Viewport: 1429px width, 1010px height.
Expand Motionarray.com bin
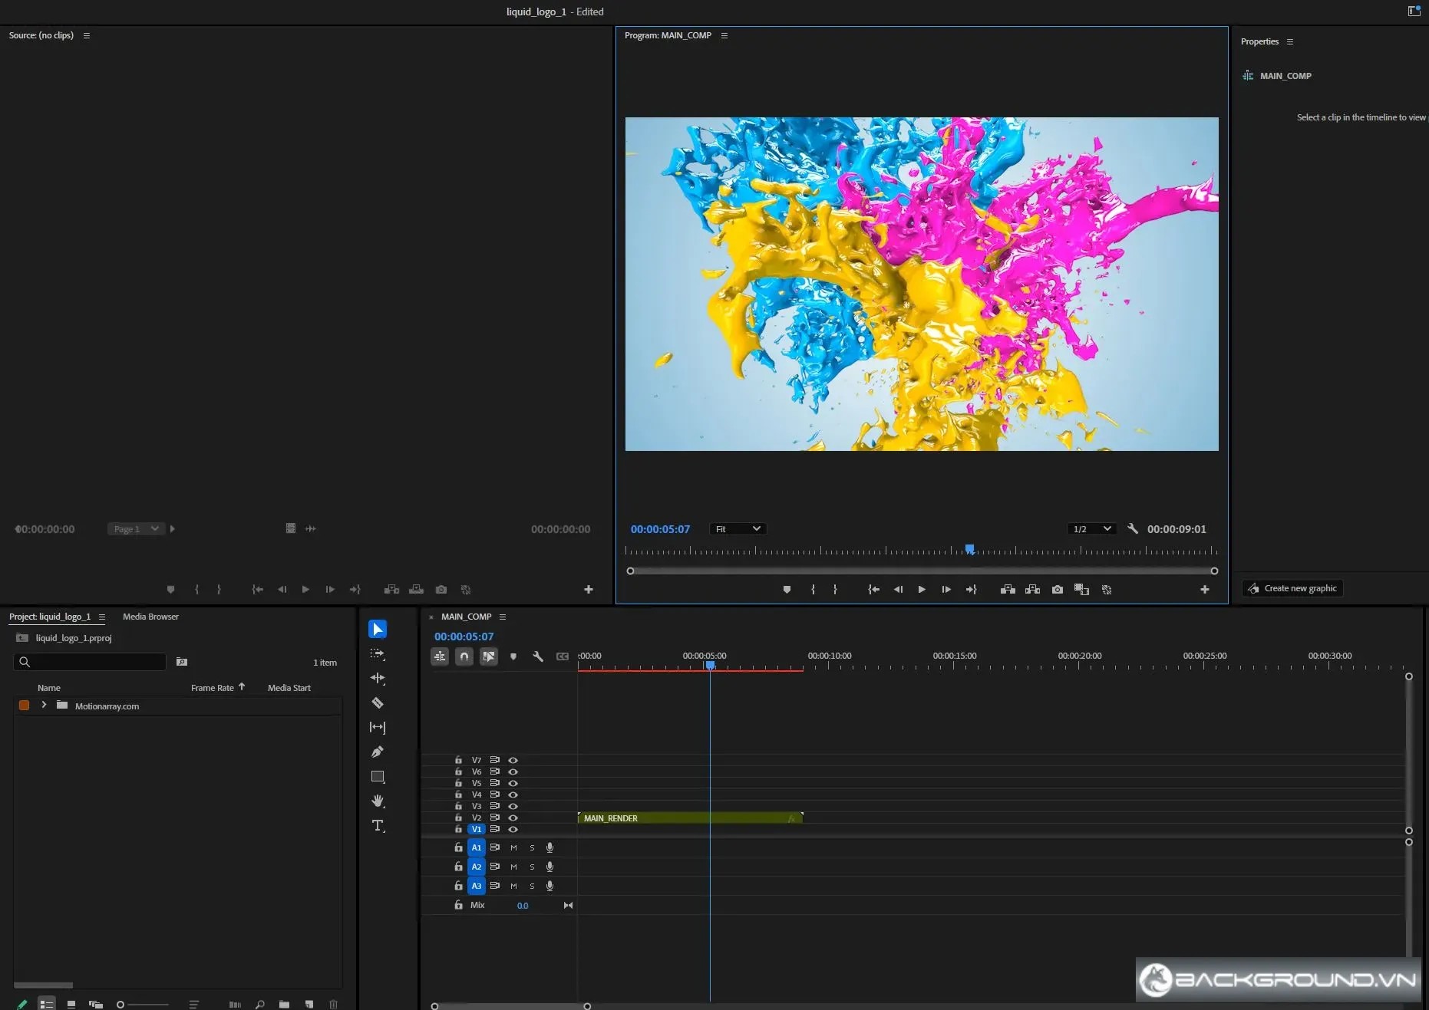point(44,705)
